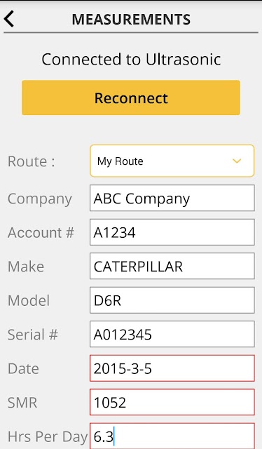The height and width of the screenshot is (449, 262).
Task: Tap the Connected to Ultrasonic status text
Action: [x=131, y=60]
